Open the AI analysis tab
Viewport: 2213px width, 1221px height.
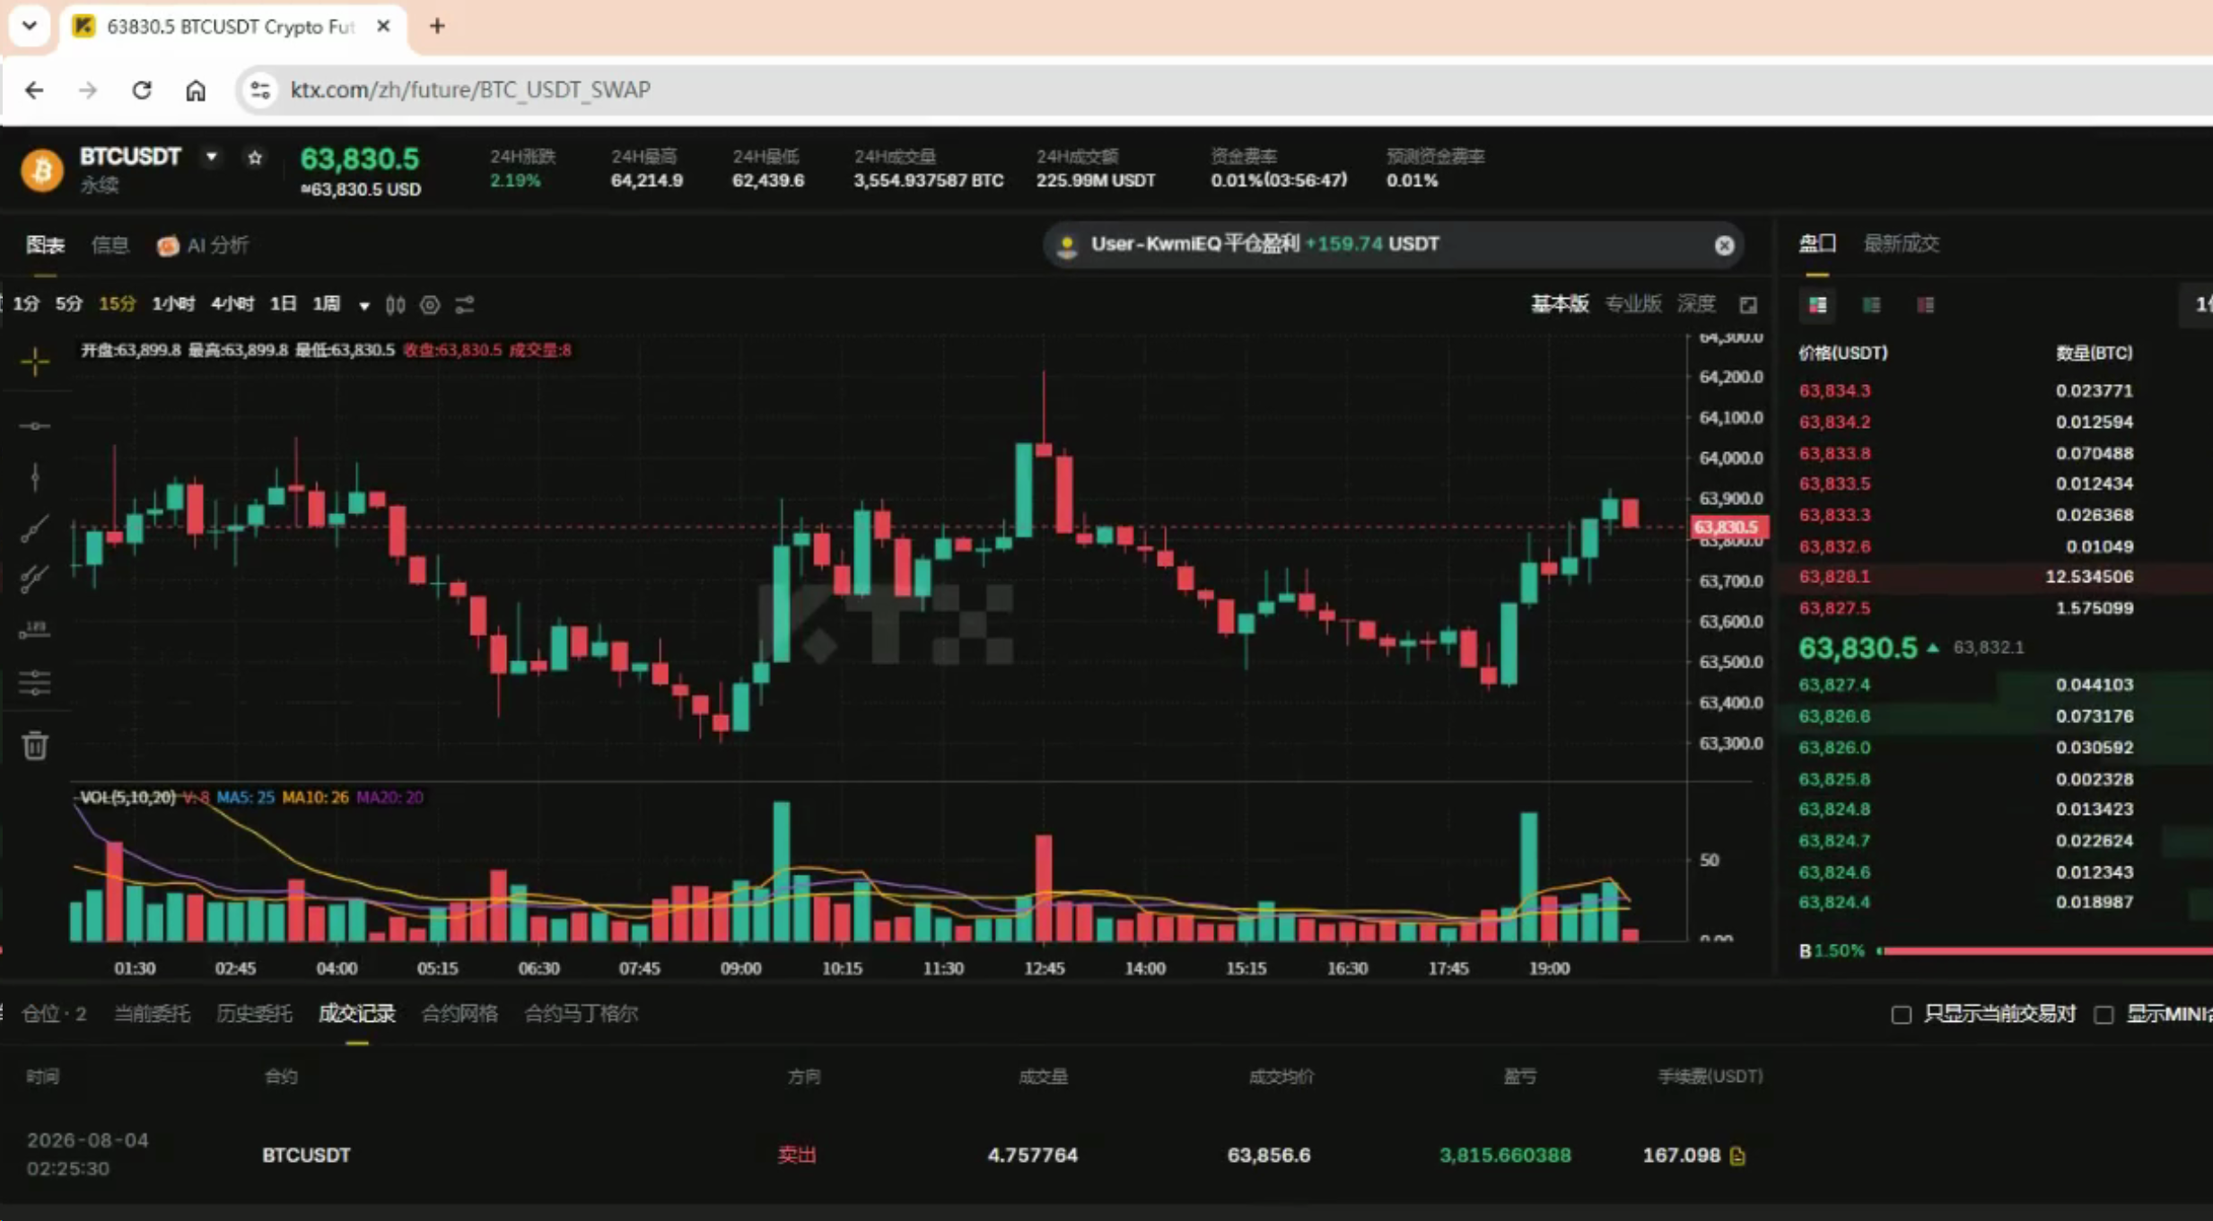(x=203, y=245)
